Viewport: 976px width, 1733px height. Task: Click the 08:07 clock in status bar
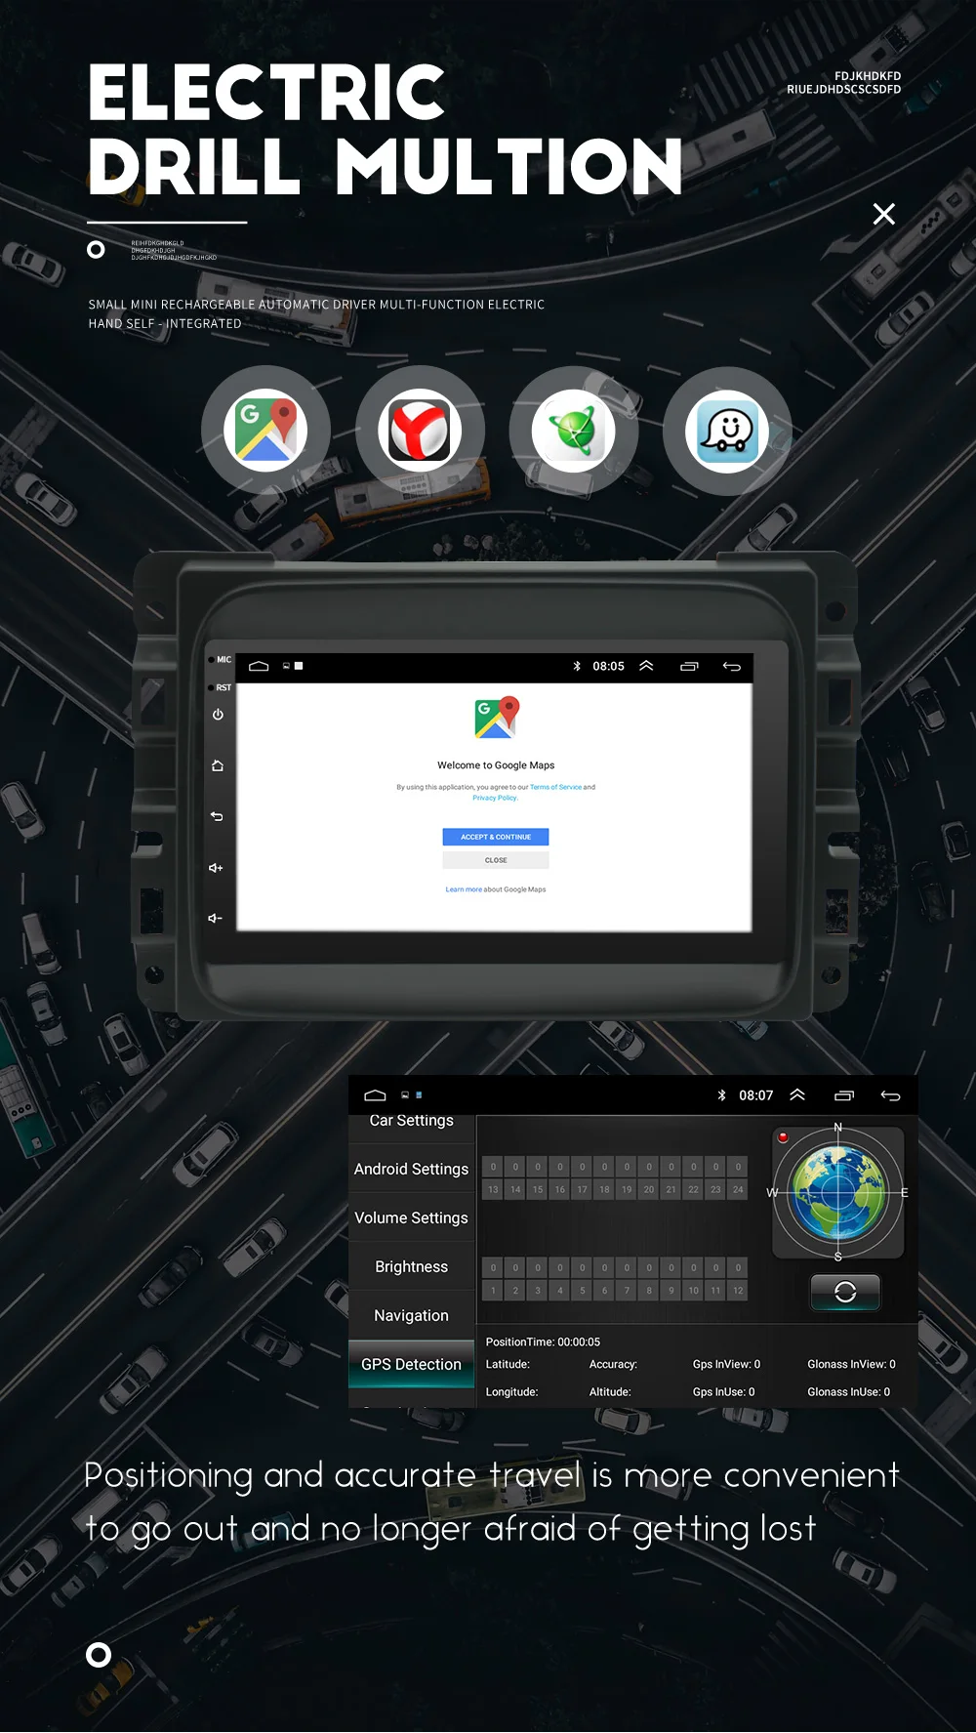coord(755,1095)
